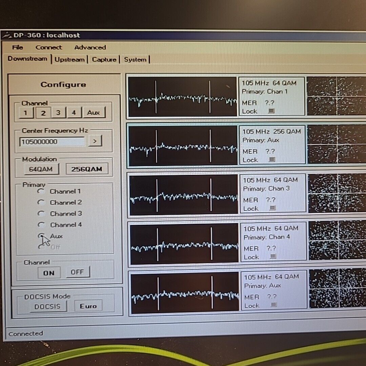Image resolution: width=366 pixels, height=366 pixels.
Task: Open the Advanced menu
Action: [x=90, y=47]
